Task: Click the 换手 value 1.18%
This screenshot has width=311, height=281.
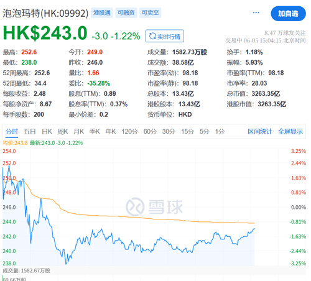Action: tap(254, 52)
